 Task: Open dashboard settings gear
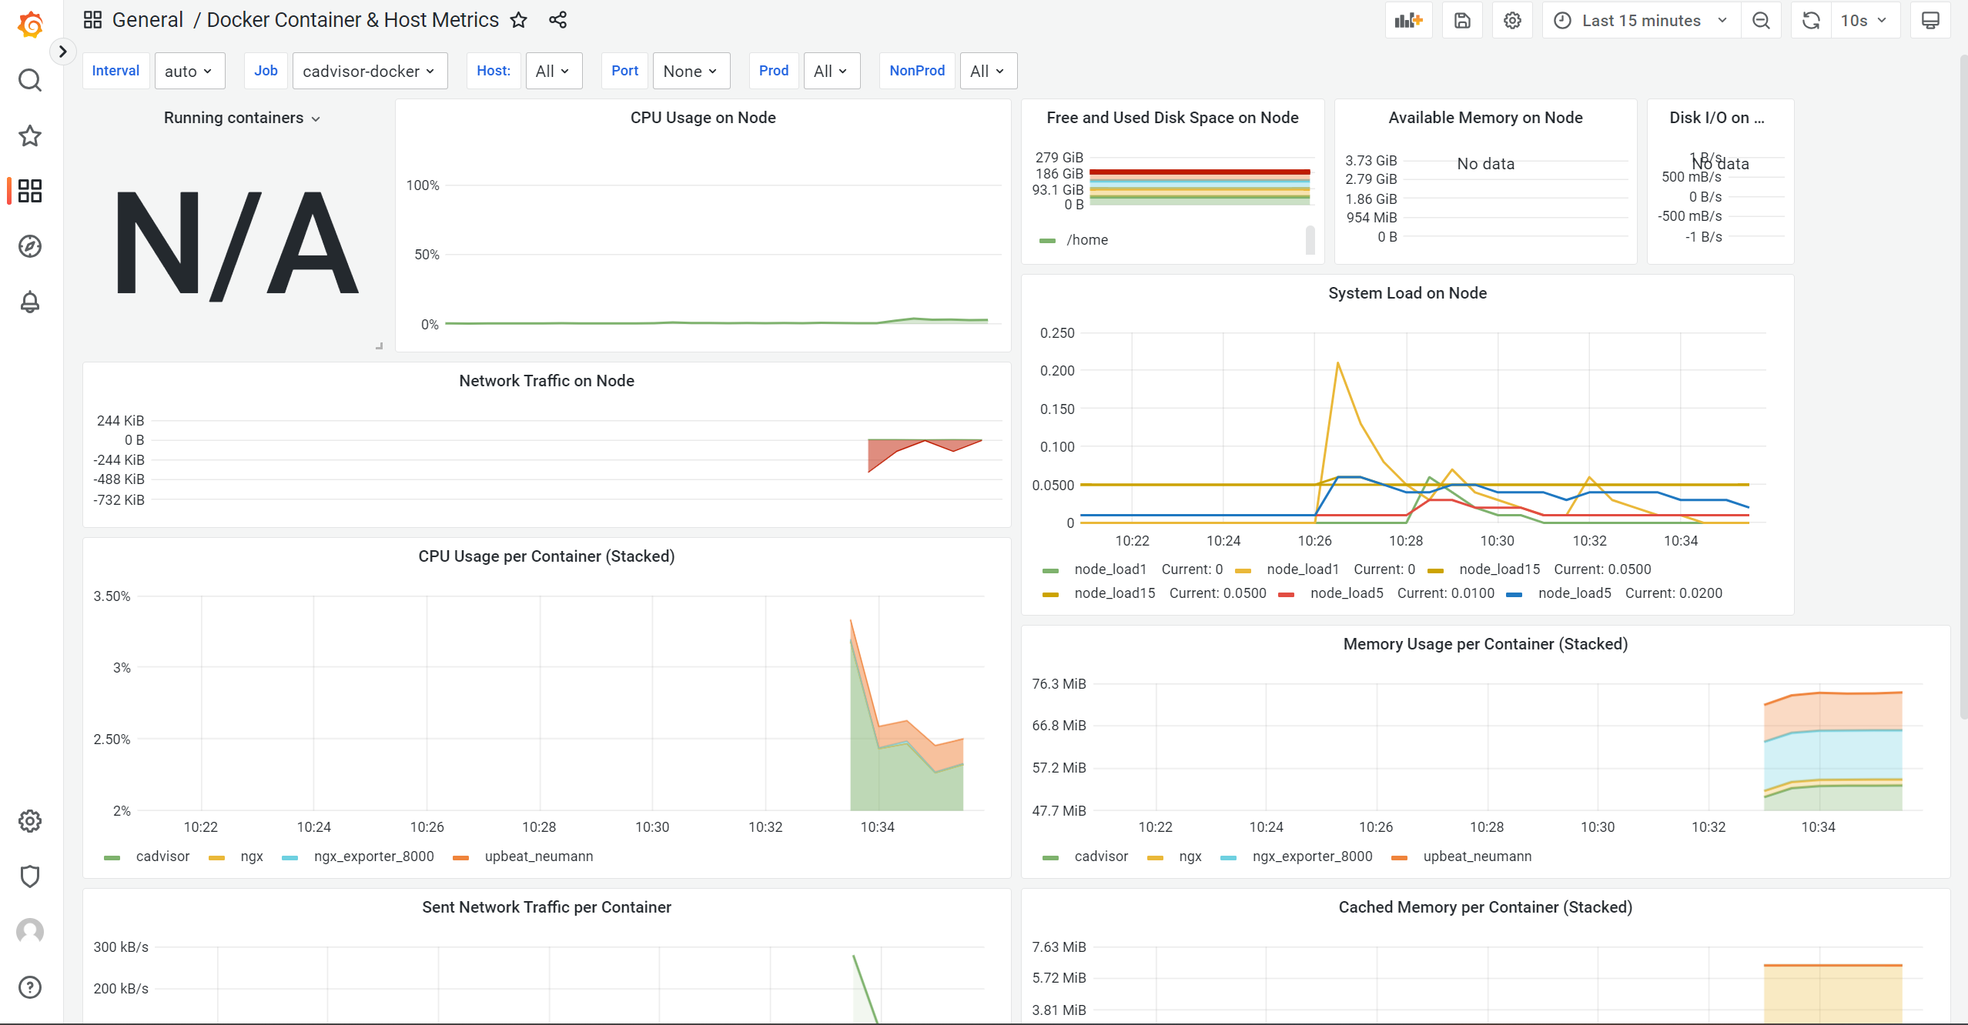point(1512,21)
